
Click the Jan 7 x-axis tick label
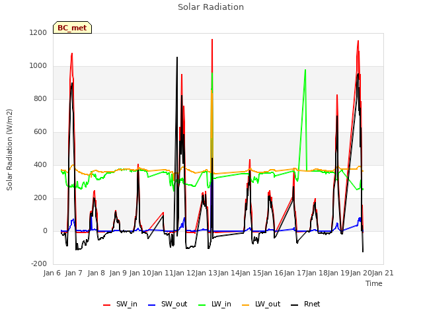pos(74,273)
